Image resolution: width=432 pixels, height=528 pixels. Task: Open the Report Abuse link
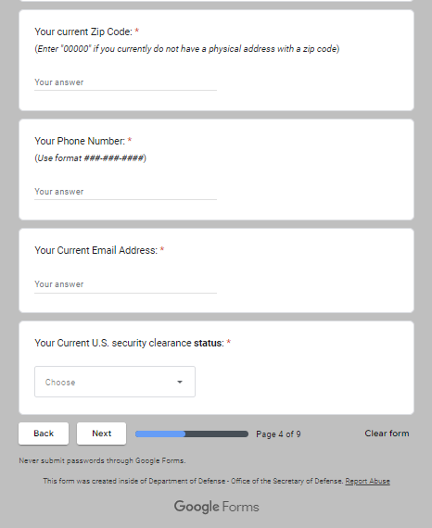[367, 481]
